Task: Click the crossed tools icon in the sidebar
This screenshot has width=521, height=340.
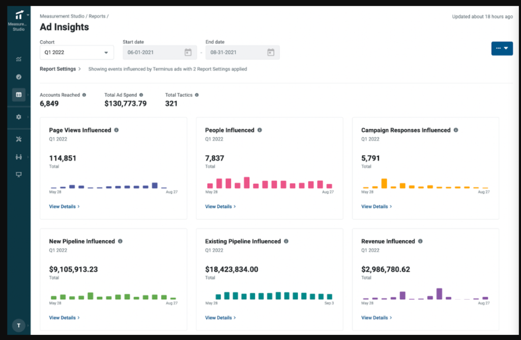Action: (19, 139)
